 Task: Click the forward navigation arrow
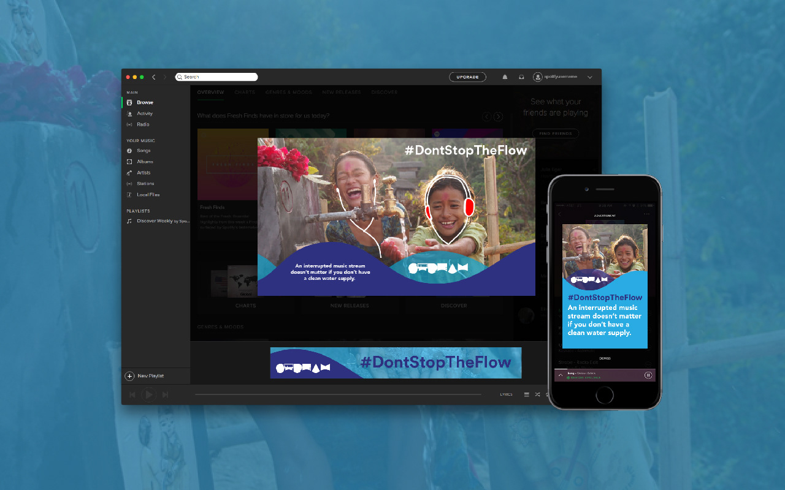pos(164,77)
